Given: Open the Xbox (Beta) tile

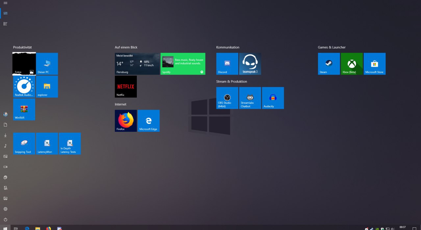Looking at the screenshot, I should [352, 64].
